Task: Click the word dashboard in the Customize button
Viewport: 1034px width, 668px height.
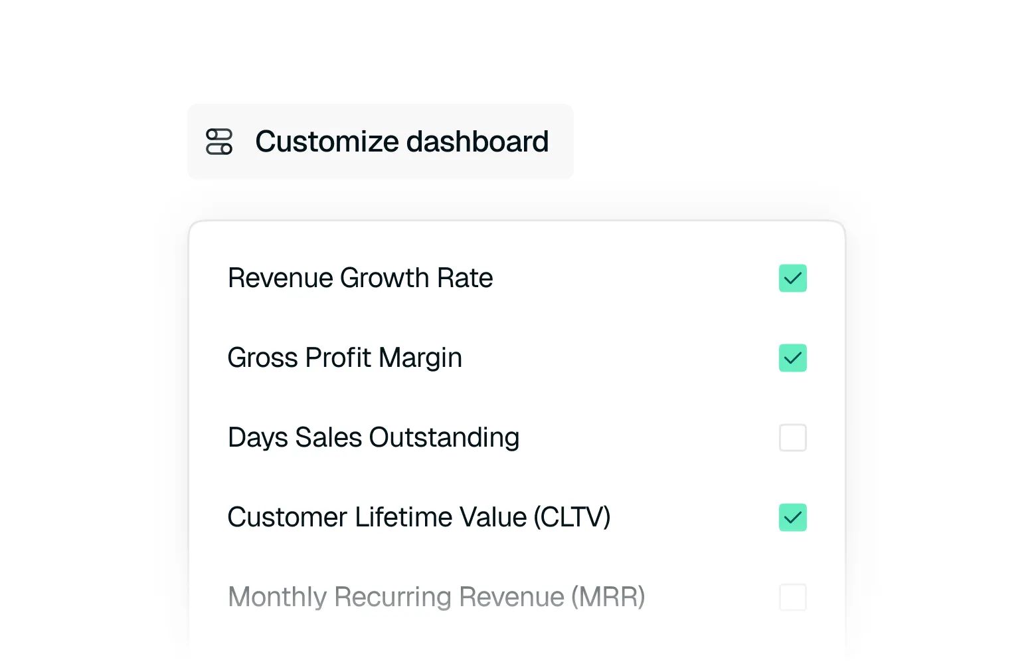Action: pyautogui.click(x=477, y=142)
